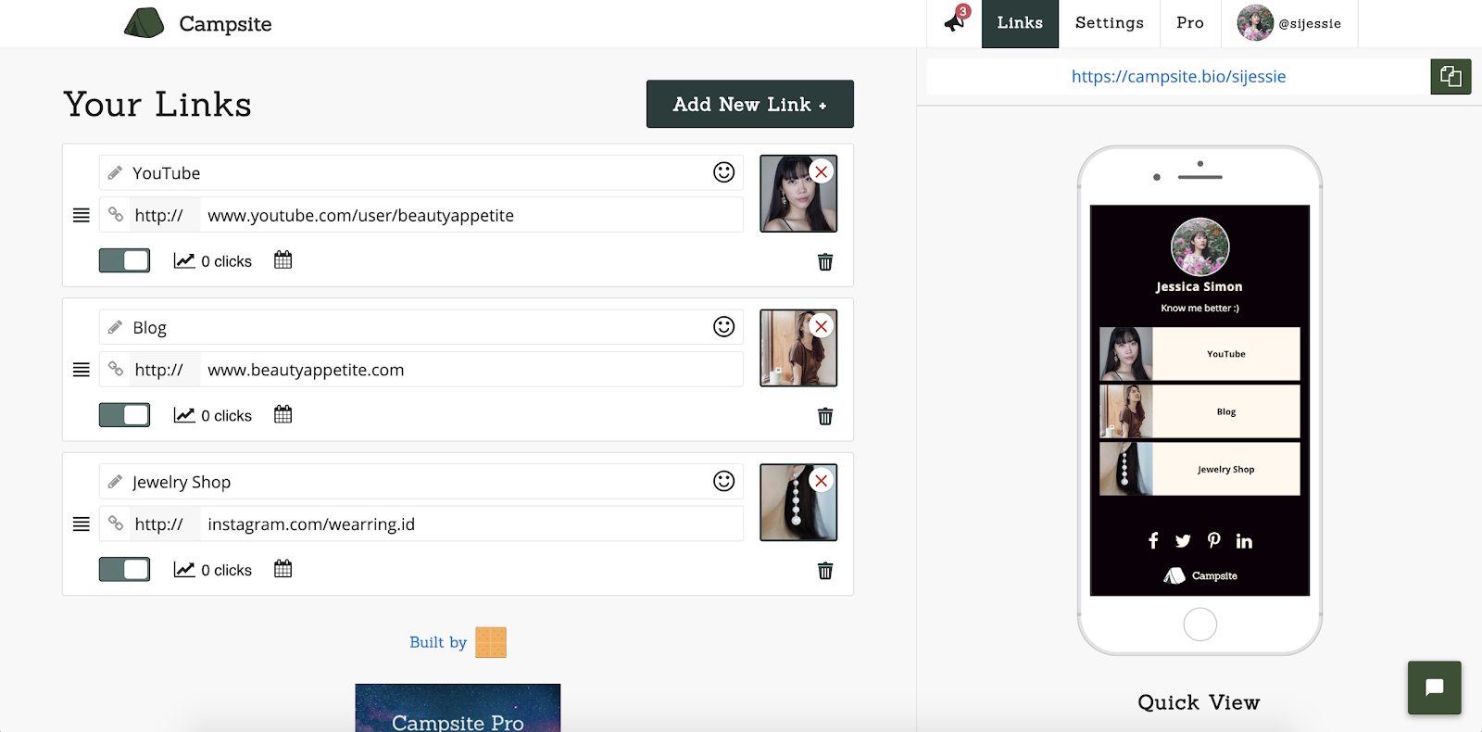This screenshot has width=1482, height=732.
Task: Click Pinterest icon in phone preview
Action: 1214,540
